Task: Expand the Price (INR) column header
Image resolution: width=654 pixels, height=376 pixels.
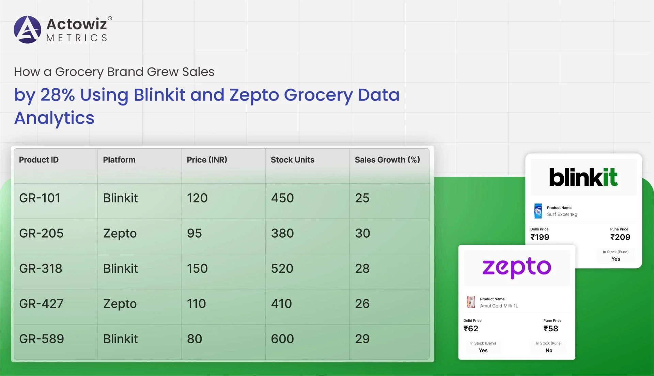Action: [207, 160]
